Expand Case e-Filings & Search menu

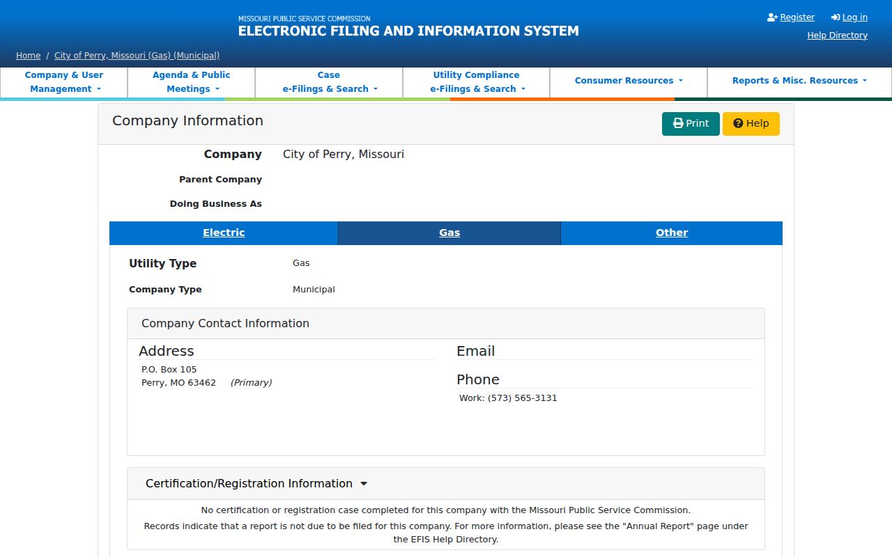click(329, 82)
